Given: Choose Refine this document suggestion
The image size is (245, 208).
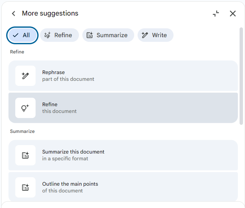Looking at the screenshot, I should coord(123,108).
